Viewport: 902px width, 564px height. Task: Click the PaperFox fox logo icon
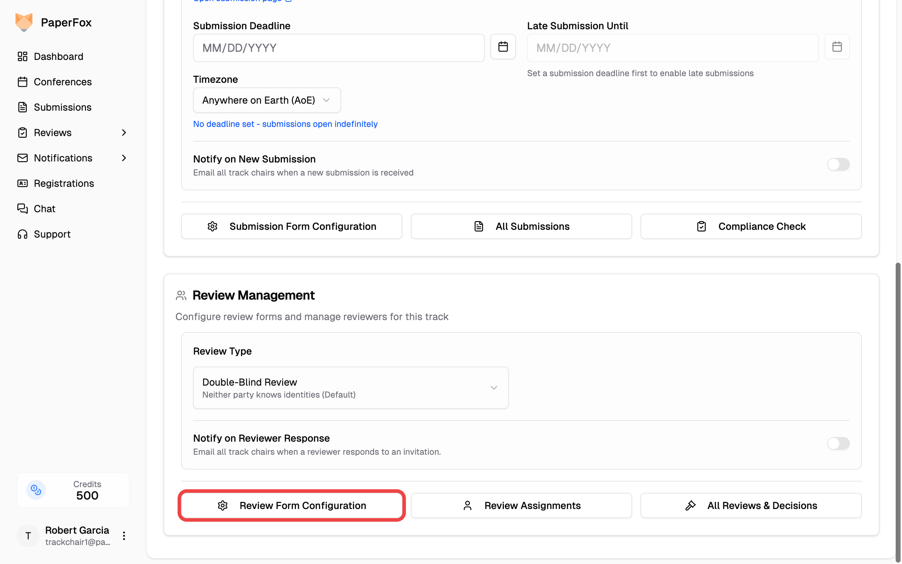(x=24, y=22)
